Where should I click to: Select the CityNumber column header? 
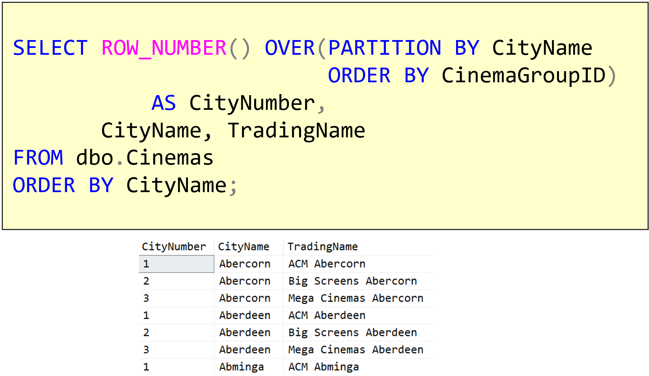tap(174, 246)
